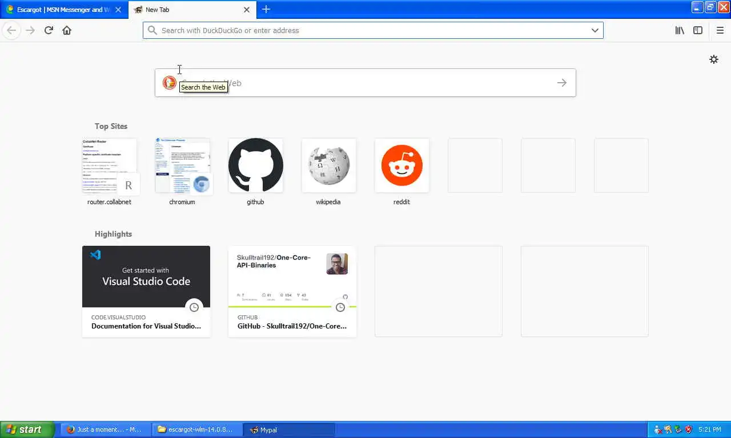Image resolution: width=731 pixels, height=438 pixels.
Task: Click the DuckDuckGo logo in the search box
Action: [x=169, y=83]
